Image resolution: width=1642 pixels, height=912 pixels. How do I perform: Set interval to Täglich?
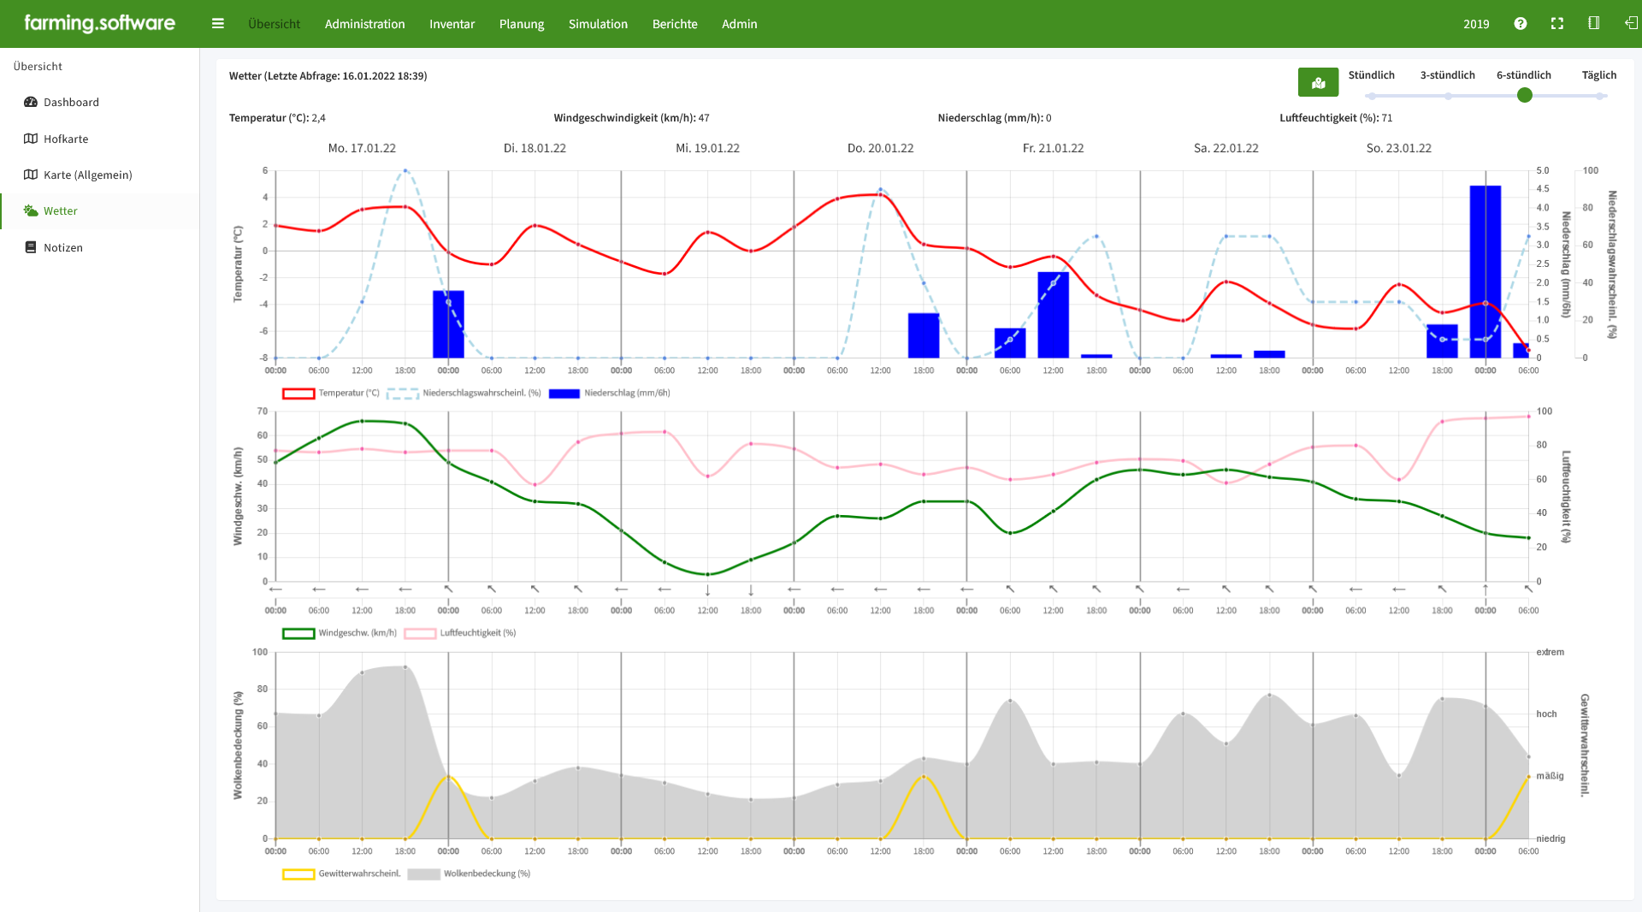(x=1598, y=75)
